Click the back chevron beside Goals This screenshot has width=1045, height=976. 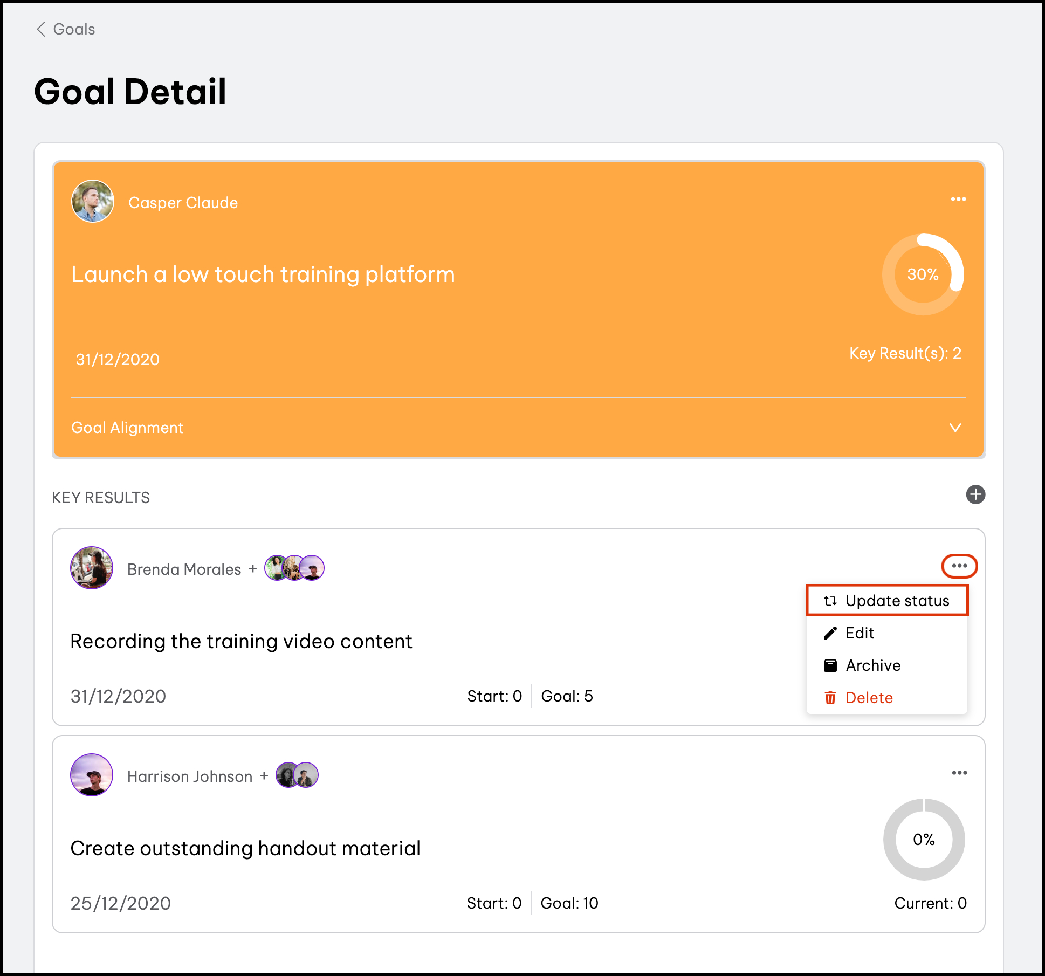[x=41, y=29]
